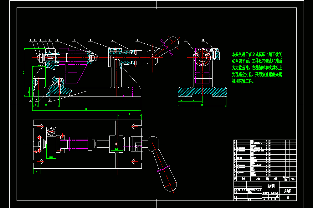Click the overall height dimension left of front view
313x208 pixels.
(24, 72)
